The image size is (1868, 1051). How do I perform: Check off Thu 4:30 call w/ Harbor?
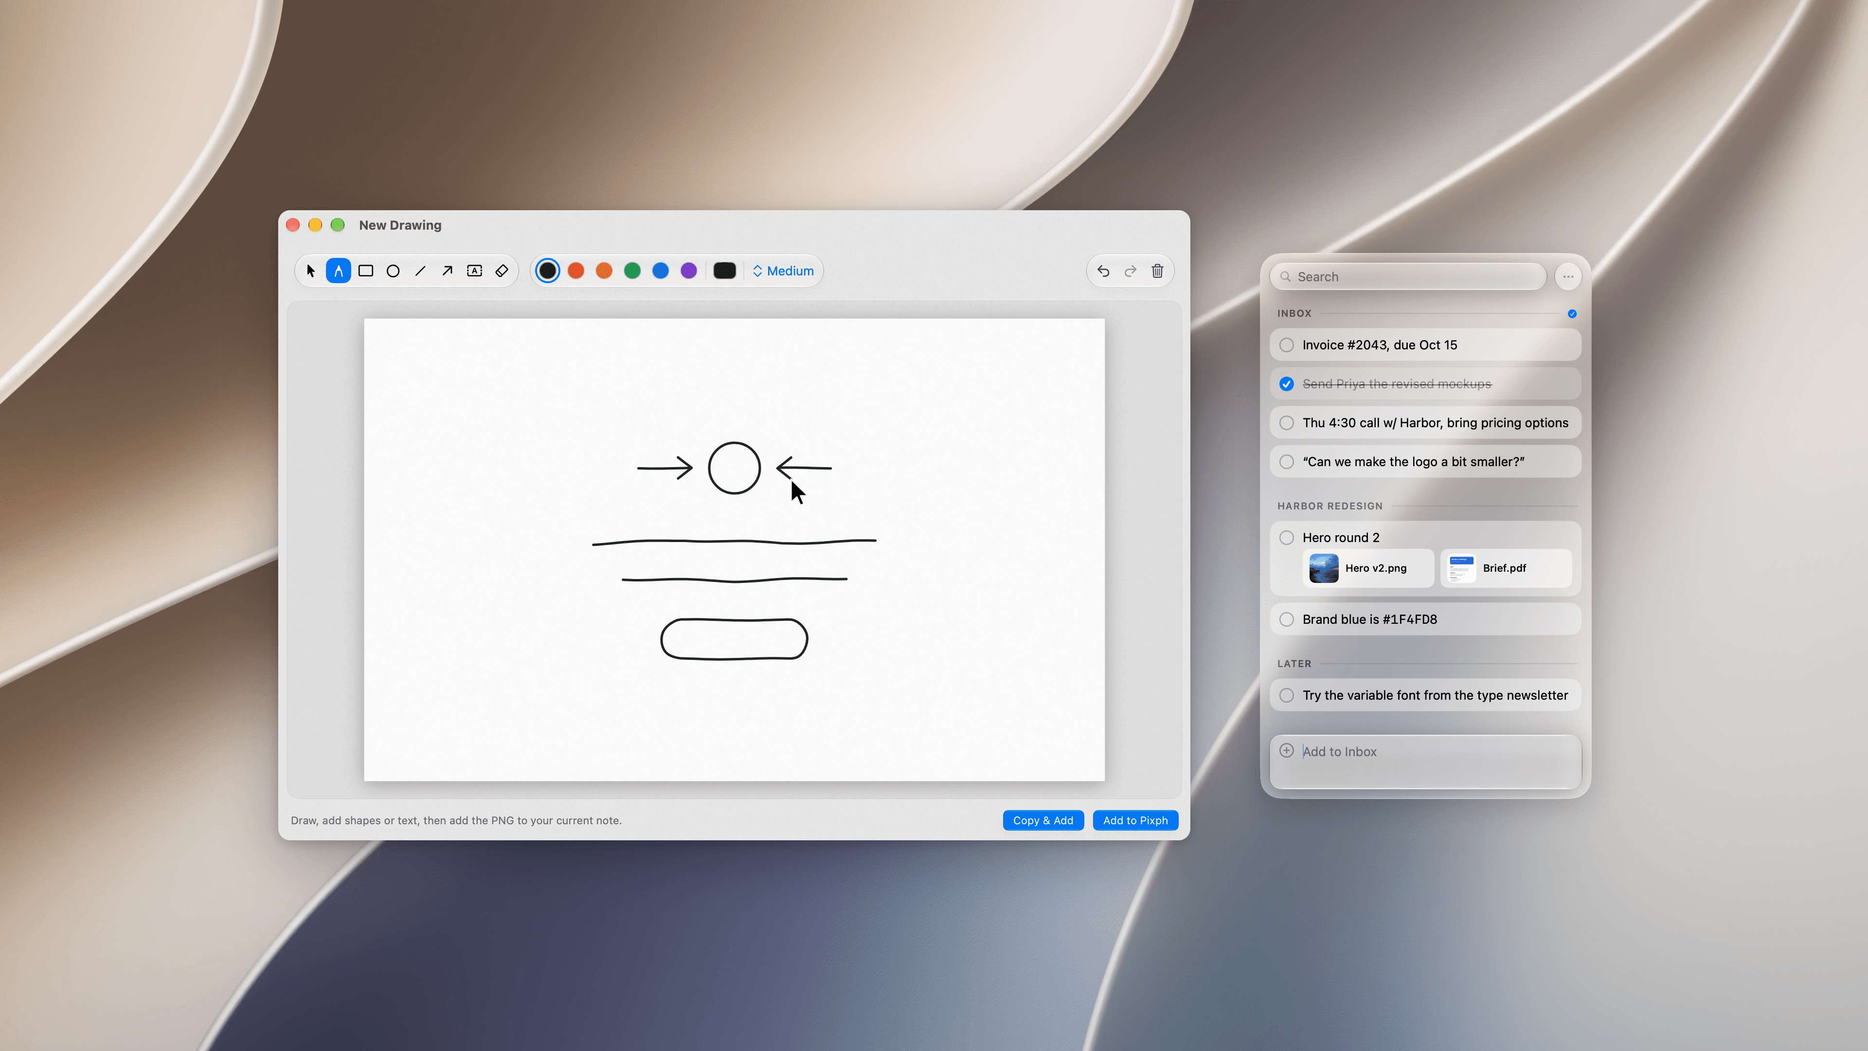pyautogui.click(x=1286, y=423)
